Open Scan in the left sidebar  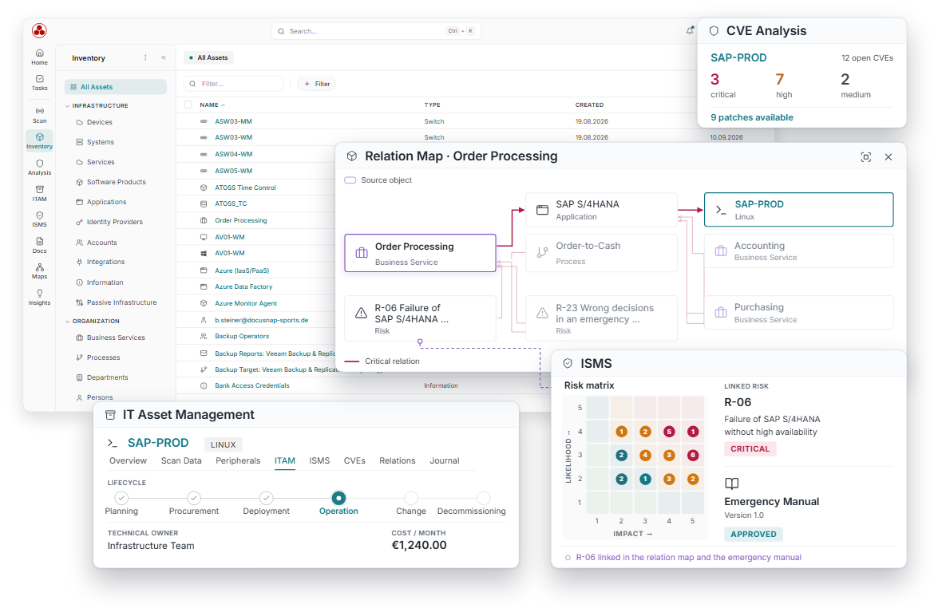tap(40, 116)
